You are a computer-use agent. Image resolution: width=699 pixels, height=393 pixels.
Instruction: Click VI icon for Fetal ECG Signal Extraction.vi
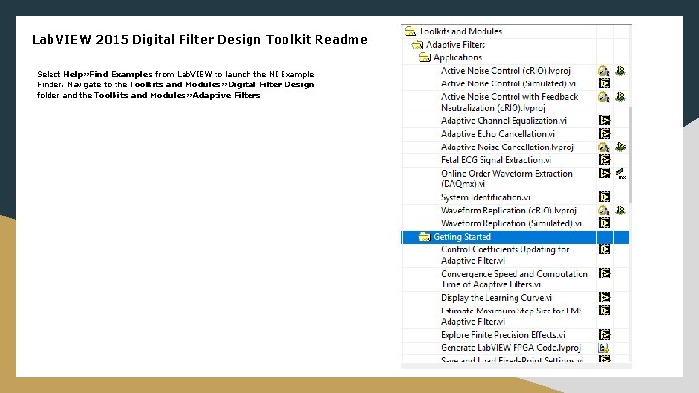604,159
